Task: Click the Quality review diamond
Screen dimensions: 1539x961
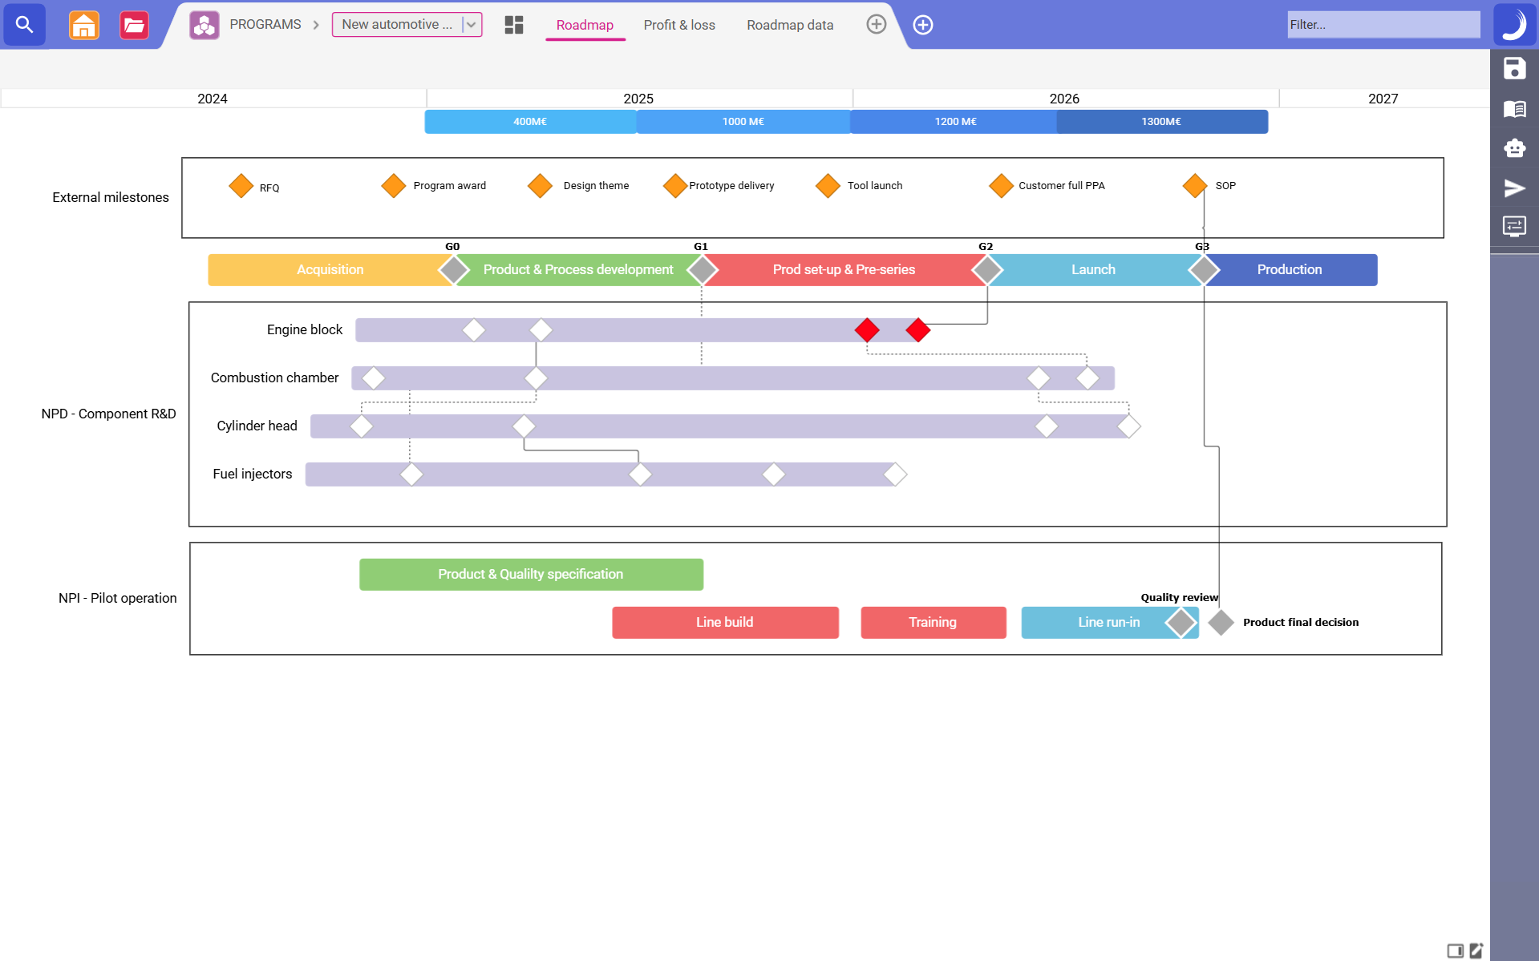Action: (1181, 623)
